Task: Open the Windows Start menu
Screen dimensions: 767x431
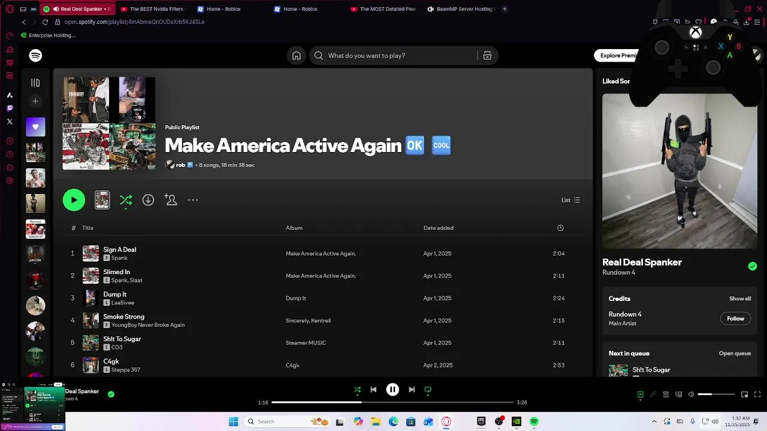Action: [234, 421]
